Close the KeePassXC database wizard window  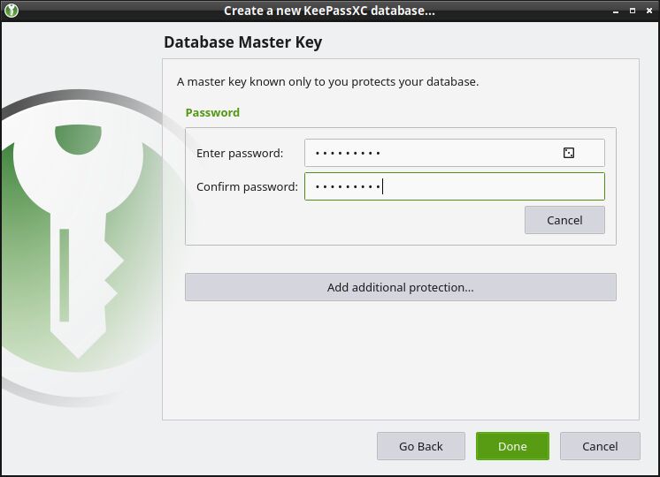tap(649, 11)
